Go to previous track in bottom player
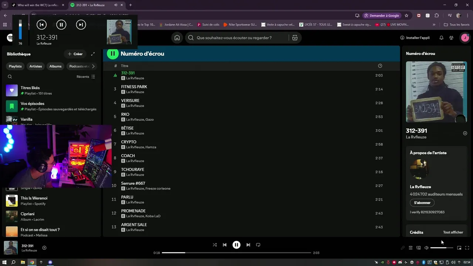This screenshot has height=266, width=473. (x=224, y=245)
